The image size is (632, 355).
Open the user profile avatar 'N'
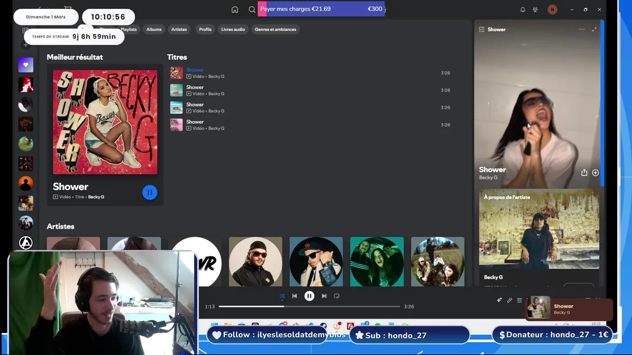point(552,9)
